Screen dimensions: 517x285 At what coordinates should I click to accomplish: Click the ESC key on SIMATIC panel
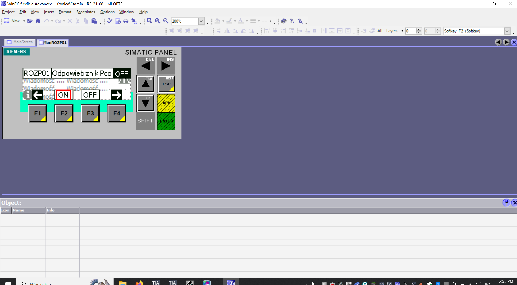click(166, 84)
